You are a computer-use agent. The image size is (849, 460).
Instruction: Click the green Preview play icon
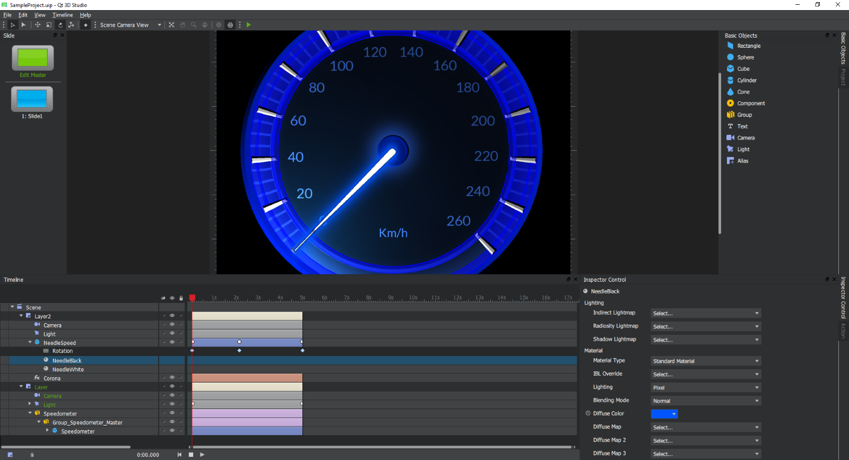tap(248, 25)
